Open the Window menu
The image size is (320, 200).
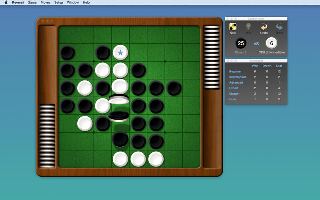73,2
